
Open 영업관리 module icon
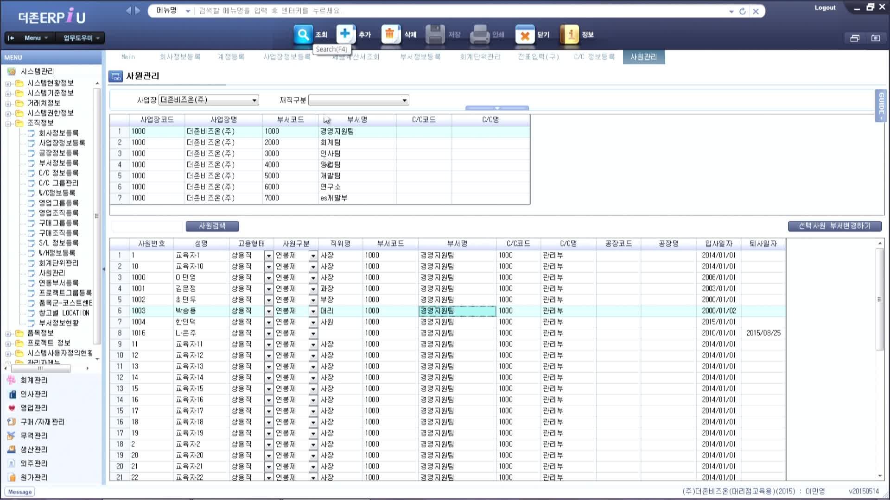click(x=12, y=408)
